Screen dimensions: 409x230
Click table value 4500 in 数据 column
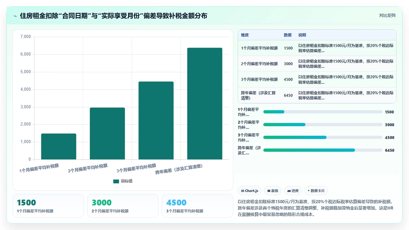coord(288,80)
